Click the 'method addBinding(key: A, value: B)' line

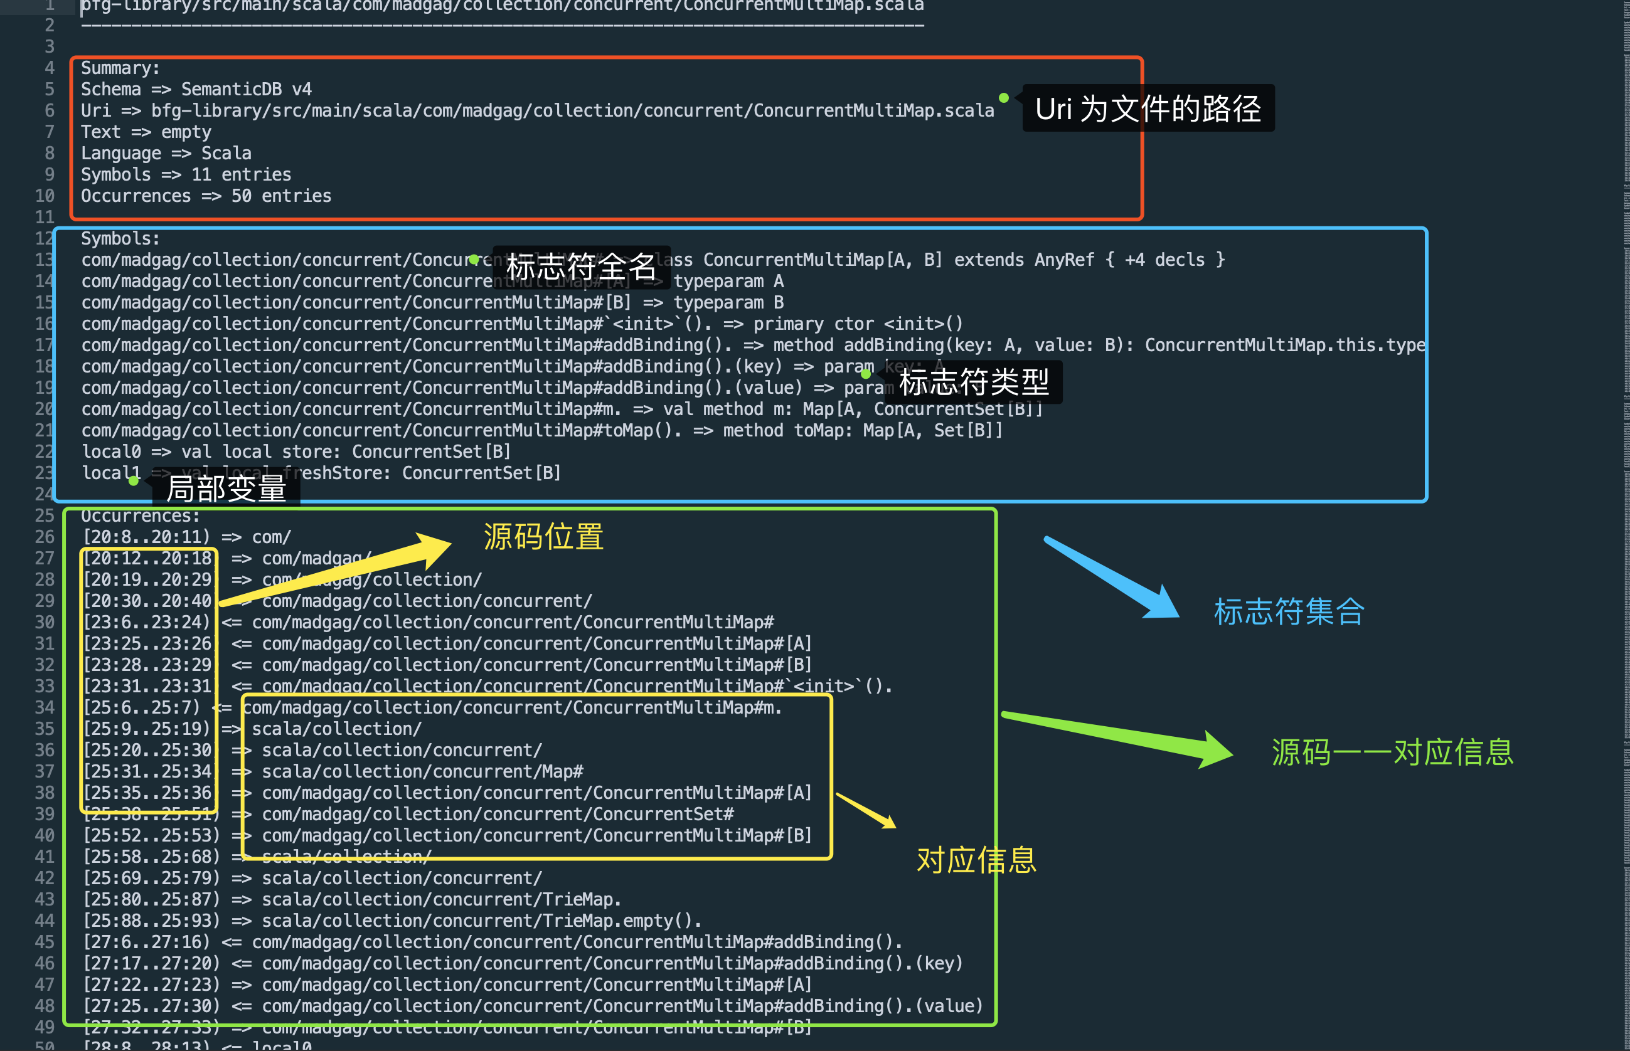752,346
